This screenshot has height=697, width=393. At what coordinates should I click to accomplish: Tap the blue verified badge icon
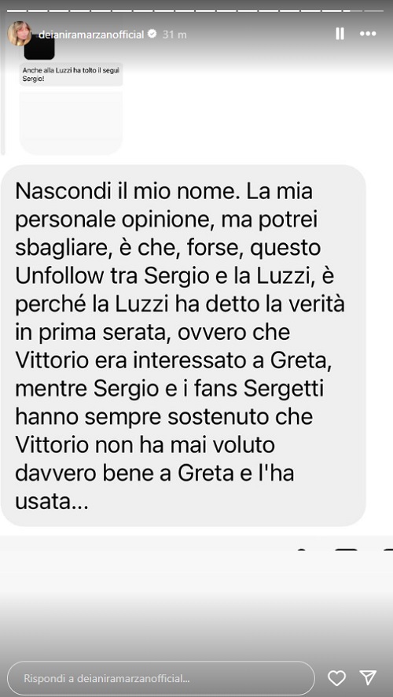coord(152,34)
